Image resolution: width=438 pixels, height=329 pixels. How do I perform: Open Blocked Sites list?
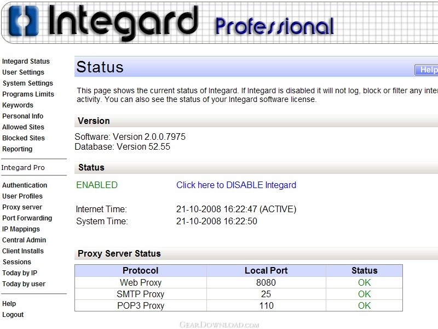[x=24, y=138]
